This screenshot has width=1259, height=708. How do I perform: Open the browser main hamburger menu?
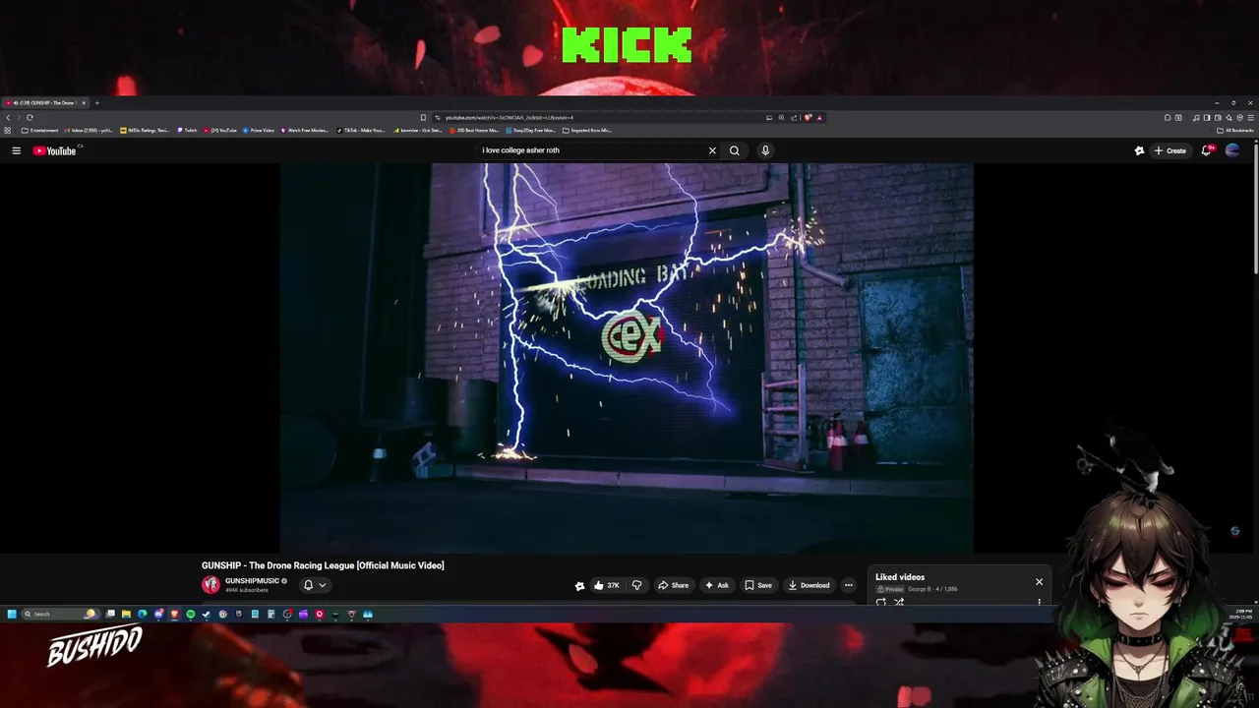(1250, 118)
